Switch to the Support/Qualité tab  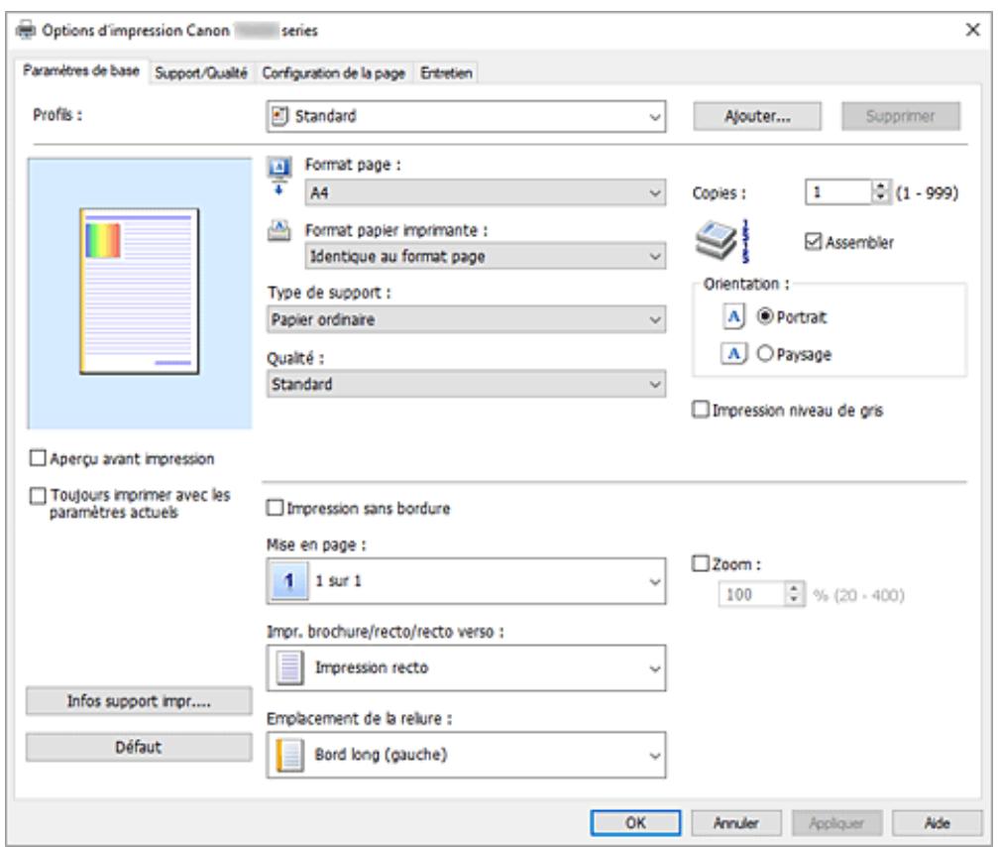point(204,71)
